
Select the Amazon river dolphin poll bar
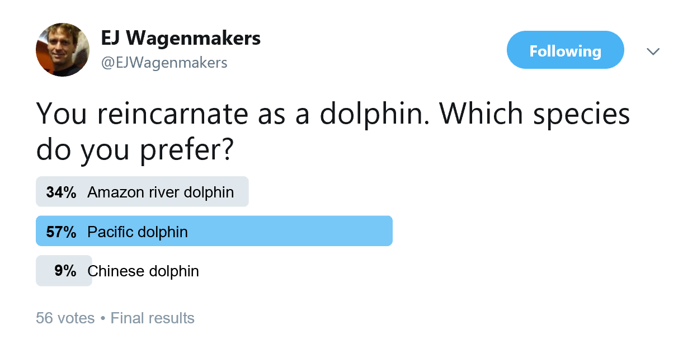(142, 192)
